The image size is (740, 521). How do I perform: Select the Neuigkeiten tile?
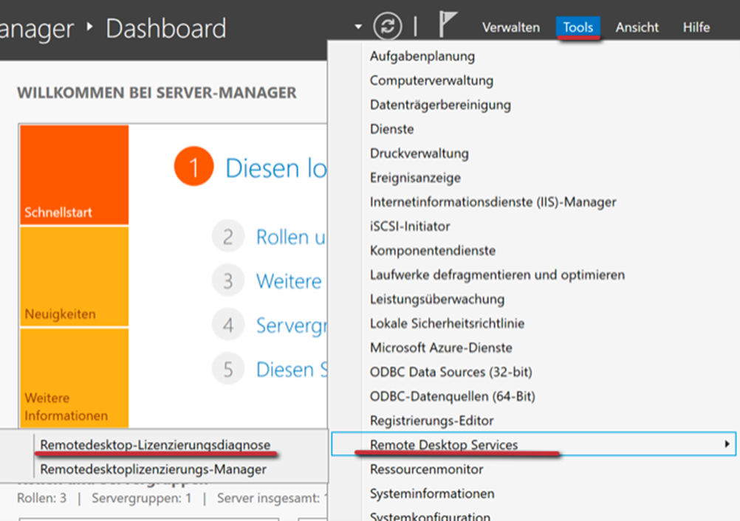click(74, 277)
